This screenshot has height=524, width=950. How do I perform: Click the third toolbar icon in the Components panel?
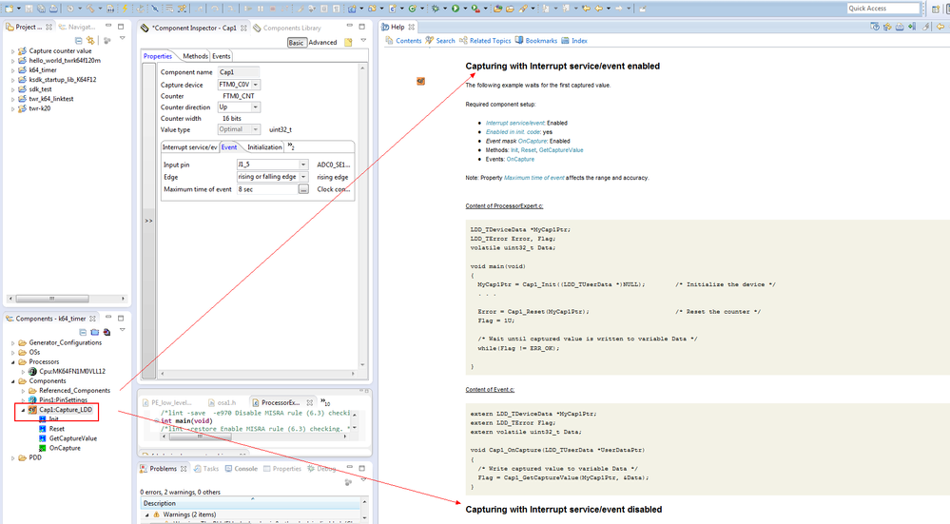click(107, 332)
